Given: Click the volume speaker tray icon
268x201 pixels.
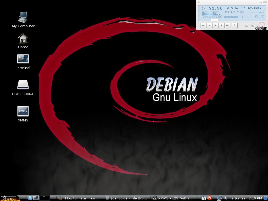Looking at the screenshot, I should coord(227,198).
